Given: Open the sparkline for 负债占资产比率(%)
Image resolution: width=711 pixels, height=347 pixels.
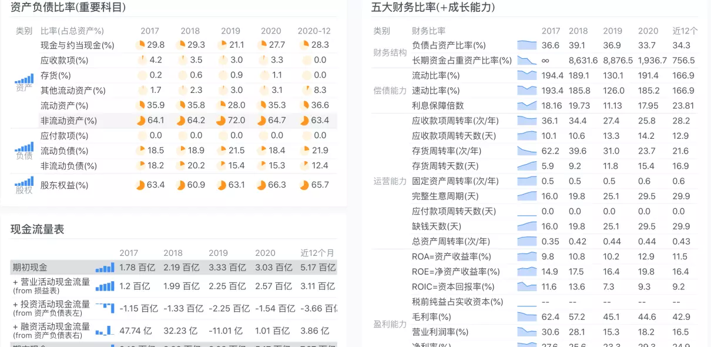Looking at the screenshot, I should pos(527,45).
